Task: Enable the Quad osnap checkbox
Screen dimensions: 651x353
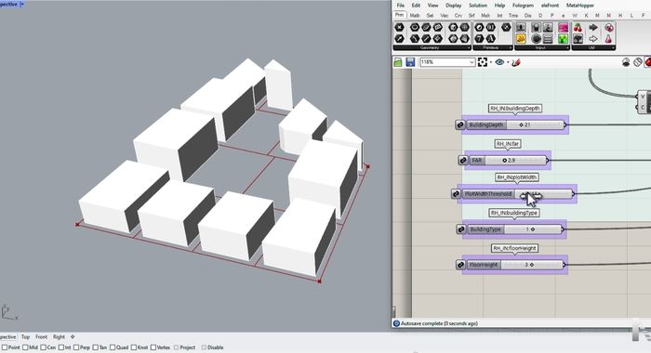Action: (x=113, y=347)
